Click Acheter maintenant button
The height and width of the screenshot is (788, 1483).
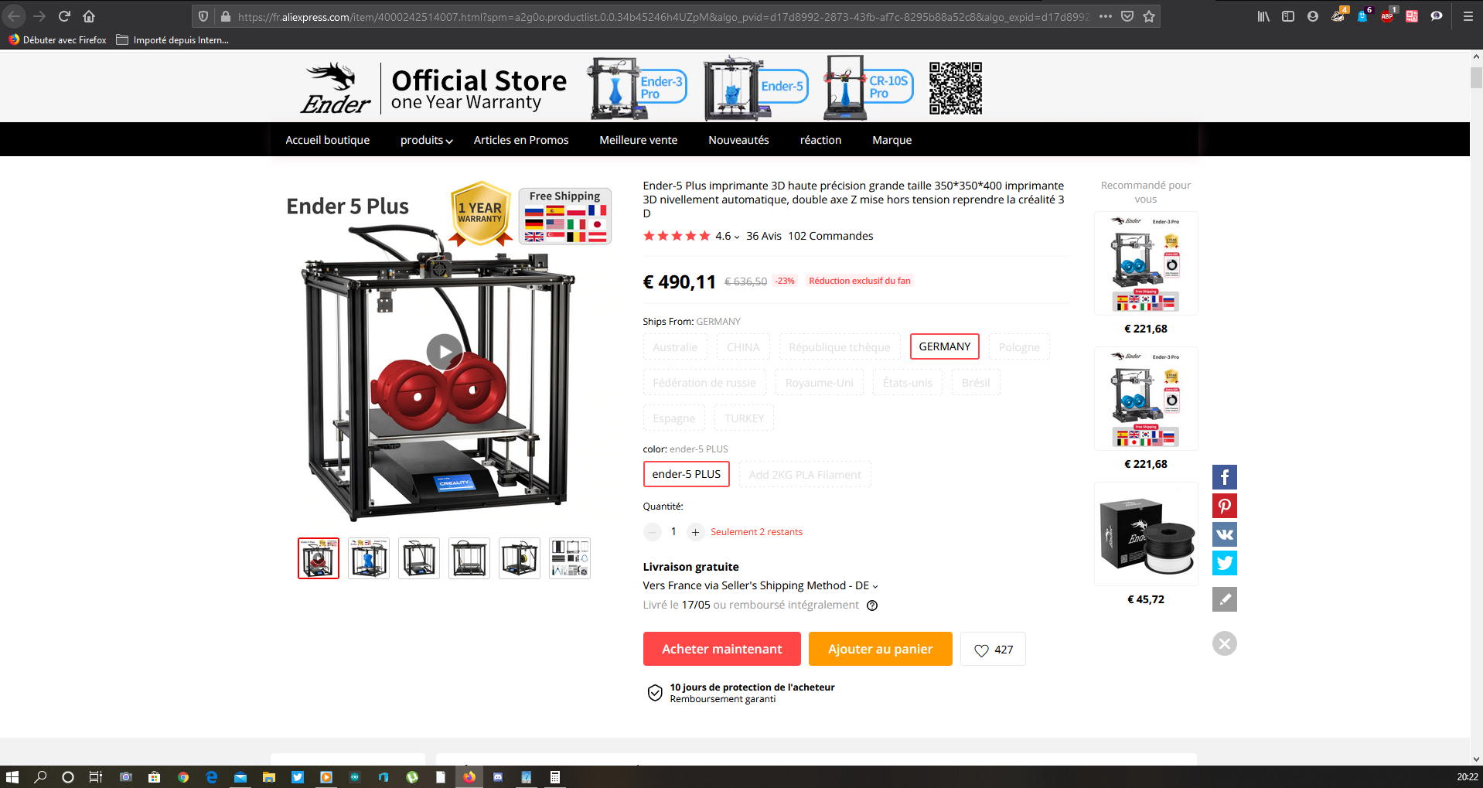(x=722, y=649)
